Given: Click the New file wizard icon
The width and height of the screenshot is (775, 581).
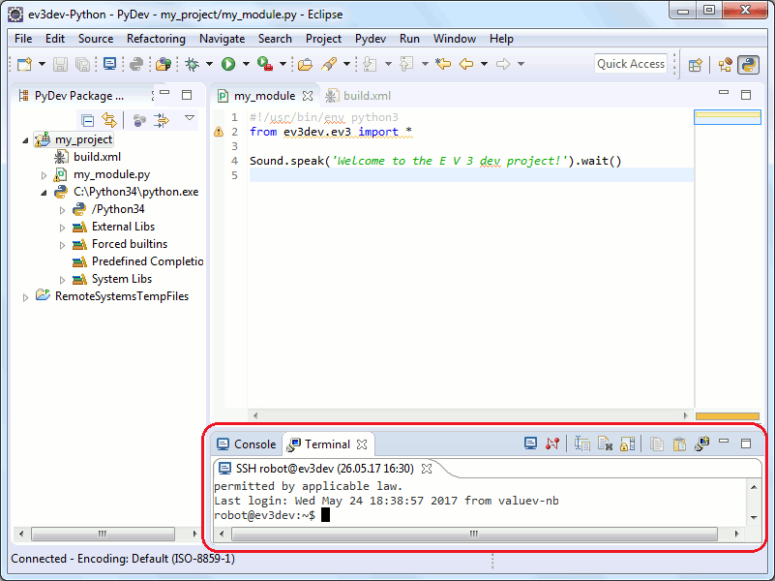Looking at the screenshot, I should click(x=24, y=64).
